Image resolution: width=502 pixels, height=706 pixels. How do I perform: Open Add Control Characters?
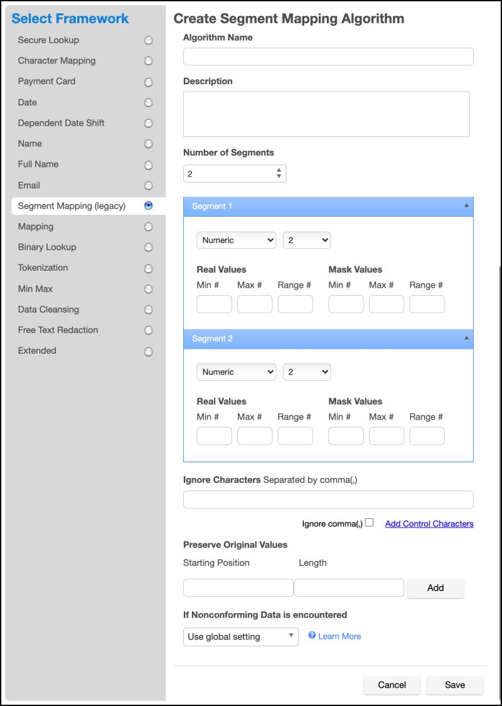pos(429,523)
